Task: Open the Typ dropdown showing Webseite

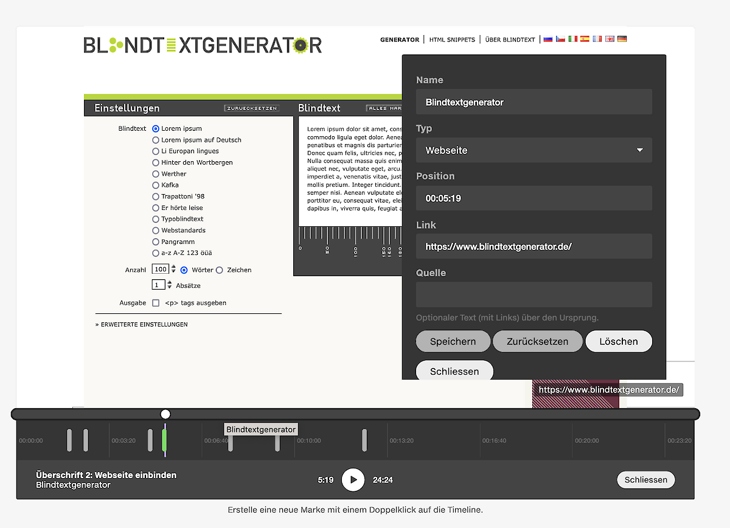Action: (x=534, y=150)
